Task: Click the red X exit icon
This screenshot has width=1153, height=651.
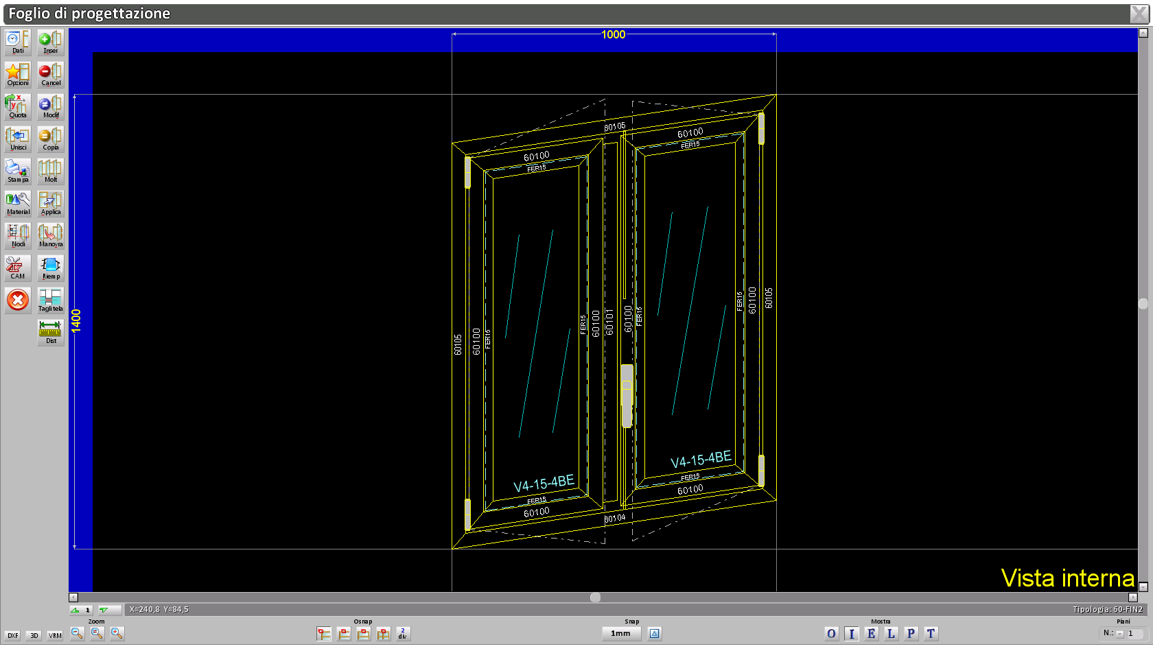Action: coord(18,300)
